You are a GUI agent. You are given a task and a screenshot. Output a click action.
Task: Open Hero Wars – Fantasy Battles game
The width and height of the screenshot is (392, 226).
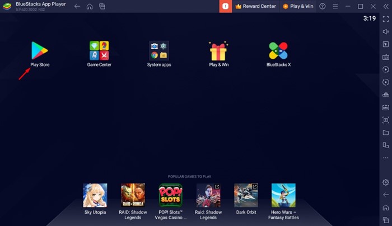pyautogui.click(x=283, y=195)
